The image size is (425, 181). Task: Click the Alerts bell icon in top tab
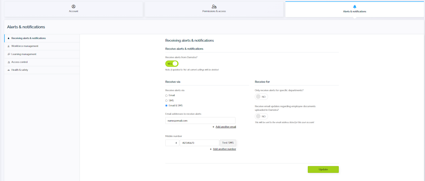(355, 7)
